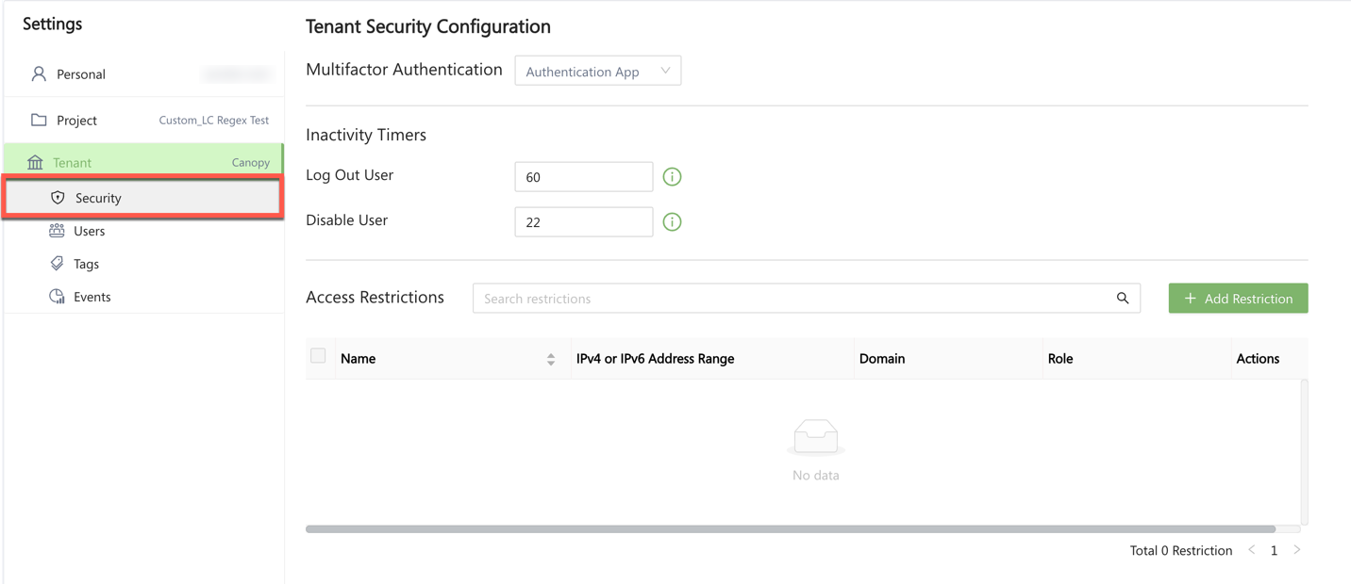The width and height of the screenshot is (1351, 584).
Task: Click the Tags label icon
Action: [57, 264]
